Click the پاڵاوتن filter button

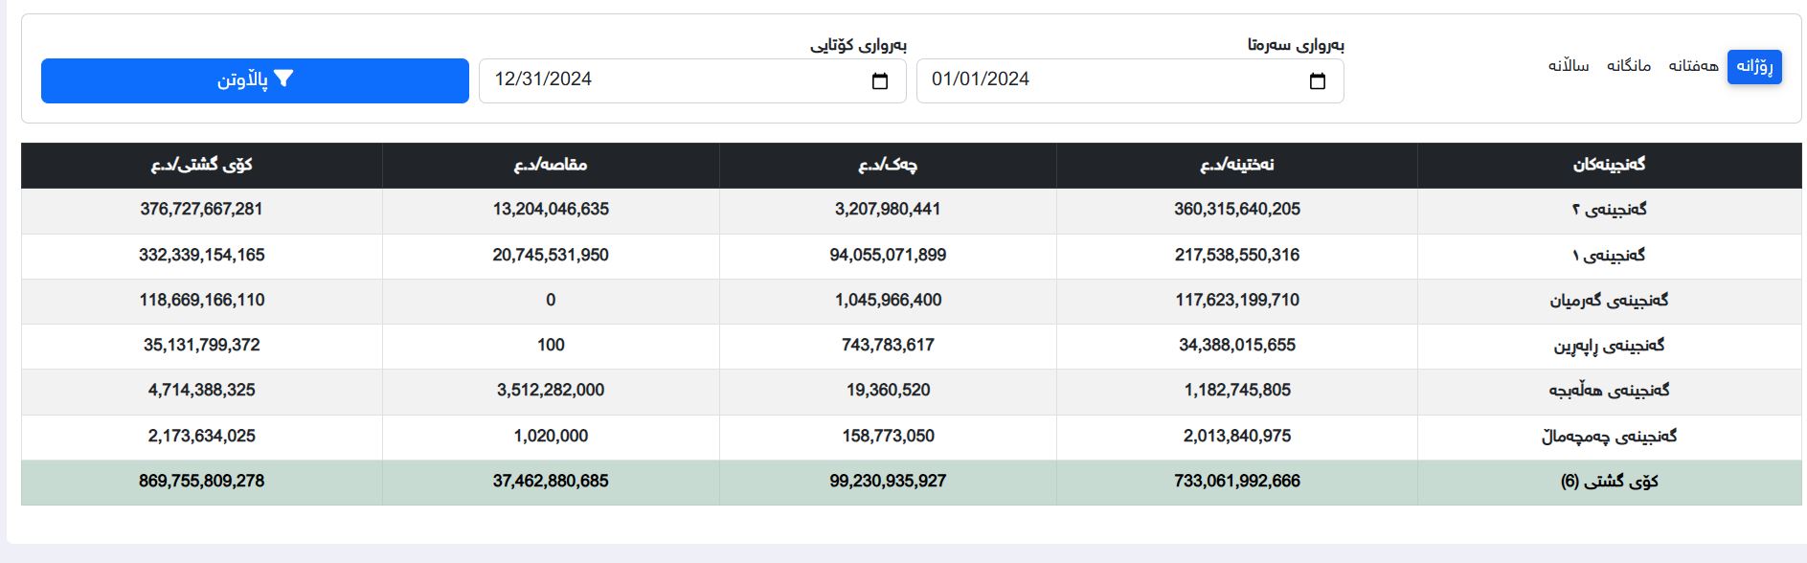point(255,80)
